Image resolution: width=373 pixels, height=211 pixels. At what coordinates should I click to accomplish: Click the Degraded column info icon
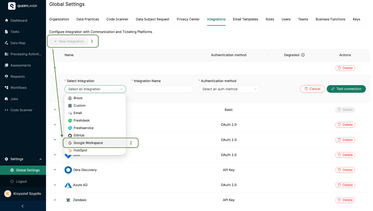click(302, 55)
